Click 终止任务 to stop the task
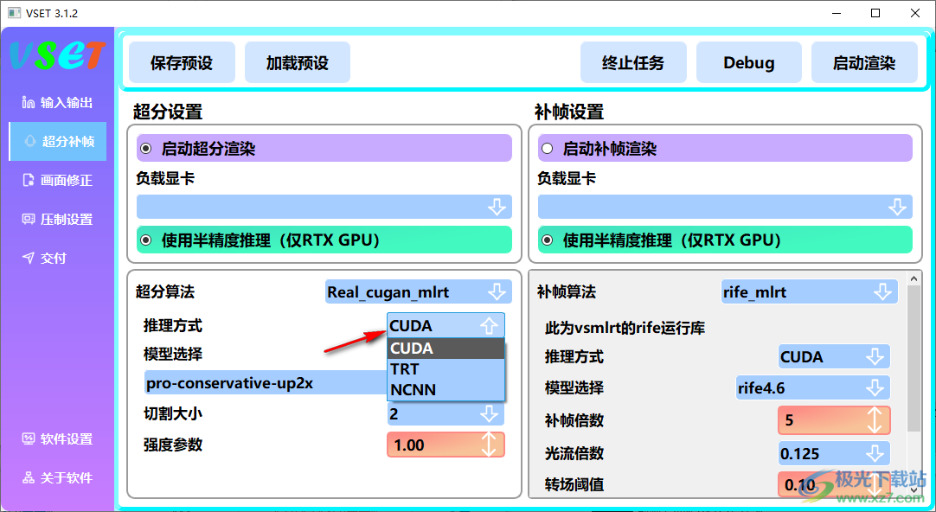The image size is (936, 512). (x=633, y=62)
